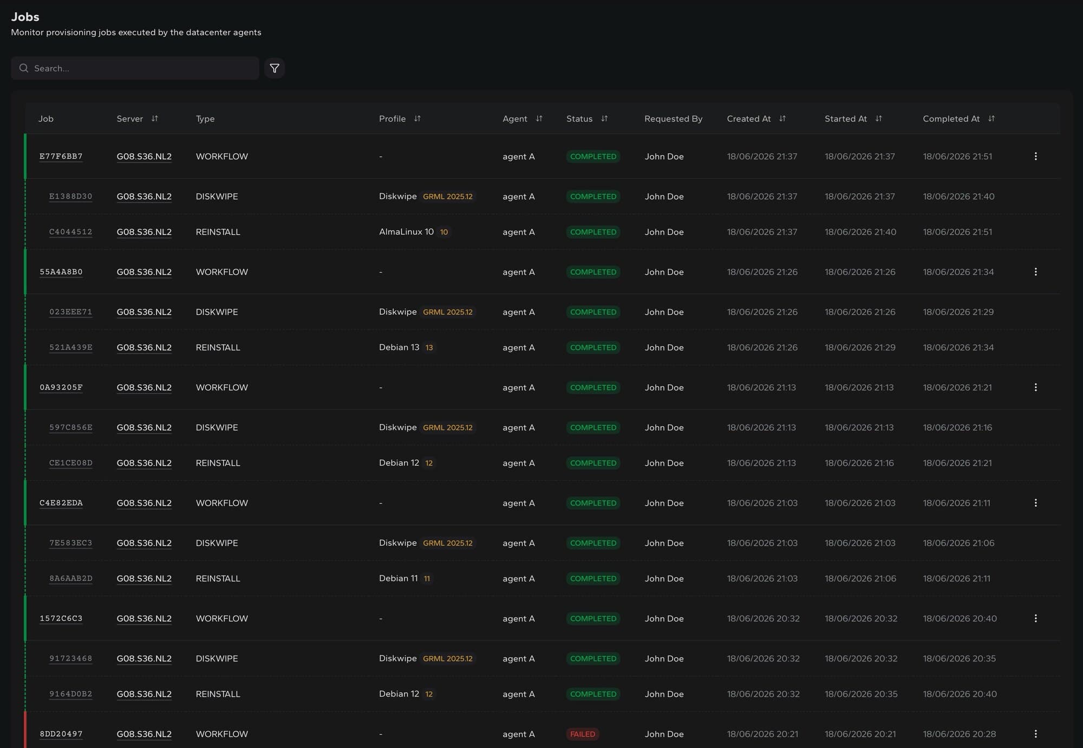1083x748 pixels.
Task: Open job 8DD20497 link
Action: point(61,734)
